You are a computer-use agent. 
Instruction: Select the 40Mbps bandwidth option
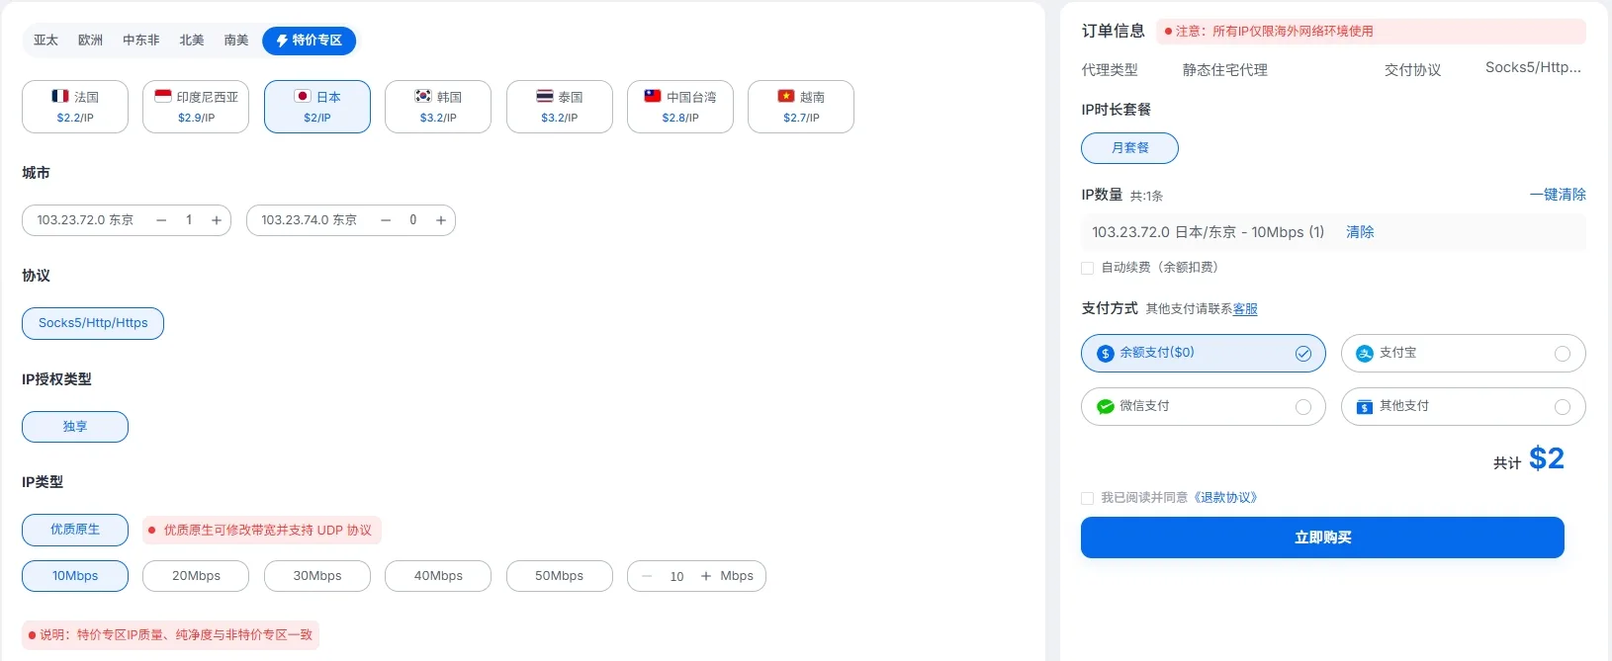(438, 576)
